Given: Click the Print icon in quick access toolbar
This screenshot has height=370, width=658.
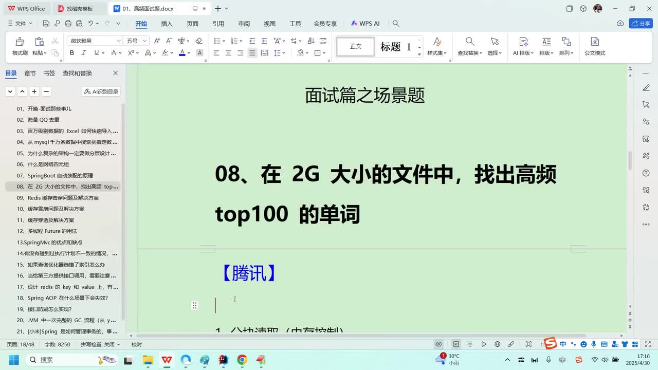Looking at the screenshot, I should pyautogui.click(x=68, y=24).
